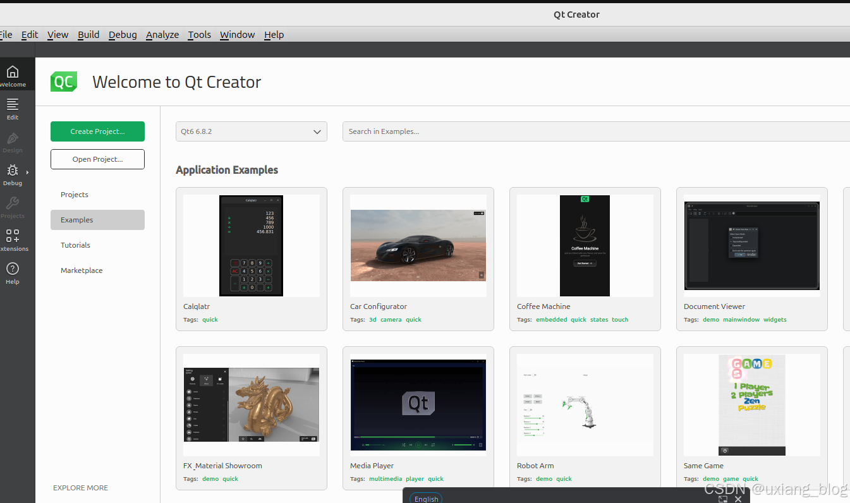Open the Same Game example thumbnail
Viewport: 850px width, 503px height.
[752, 404]
